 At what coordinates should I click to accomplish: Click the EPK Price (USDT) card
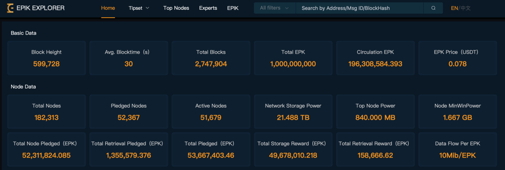pyautogui.click(x=458, y=58)
